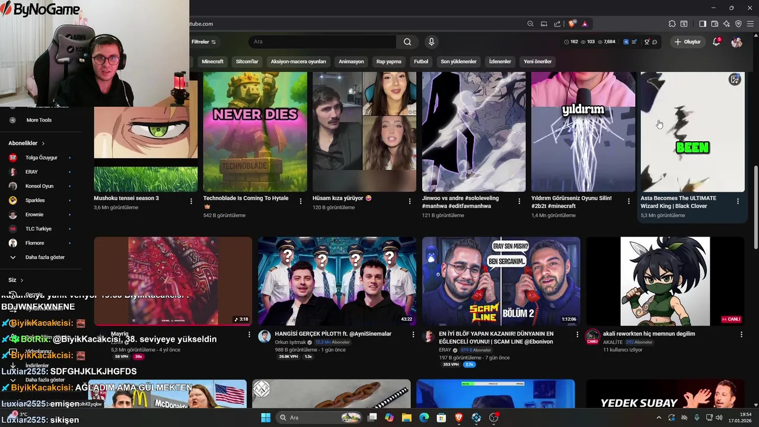Show hidden system tray icons chevron
Image resolution: width=759 pixels, height=427 pixels.
coord(658,418)
